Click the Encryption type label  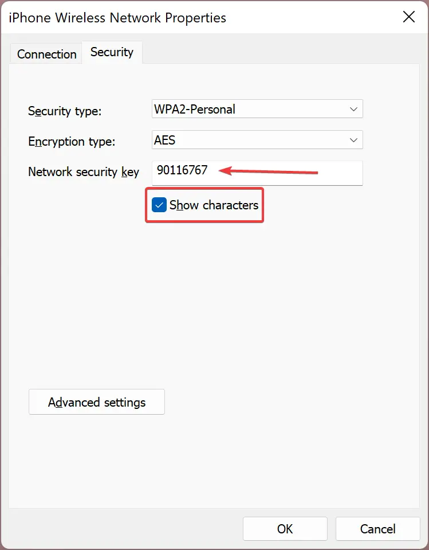[x=72, y=141]
